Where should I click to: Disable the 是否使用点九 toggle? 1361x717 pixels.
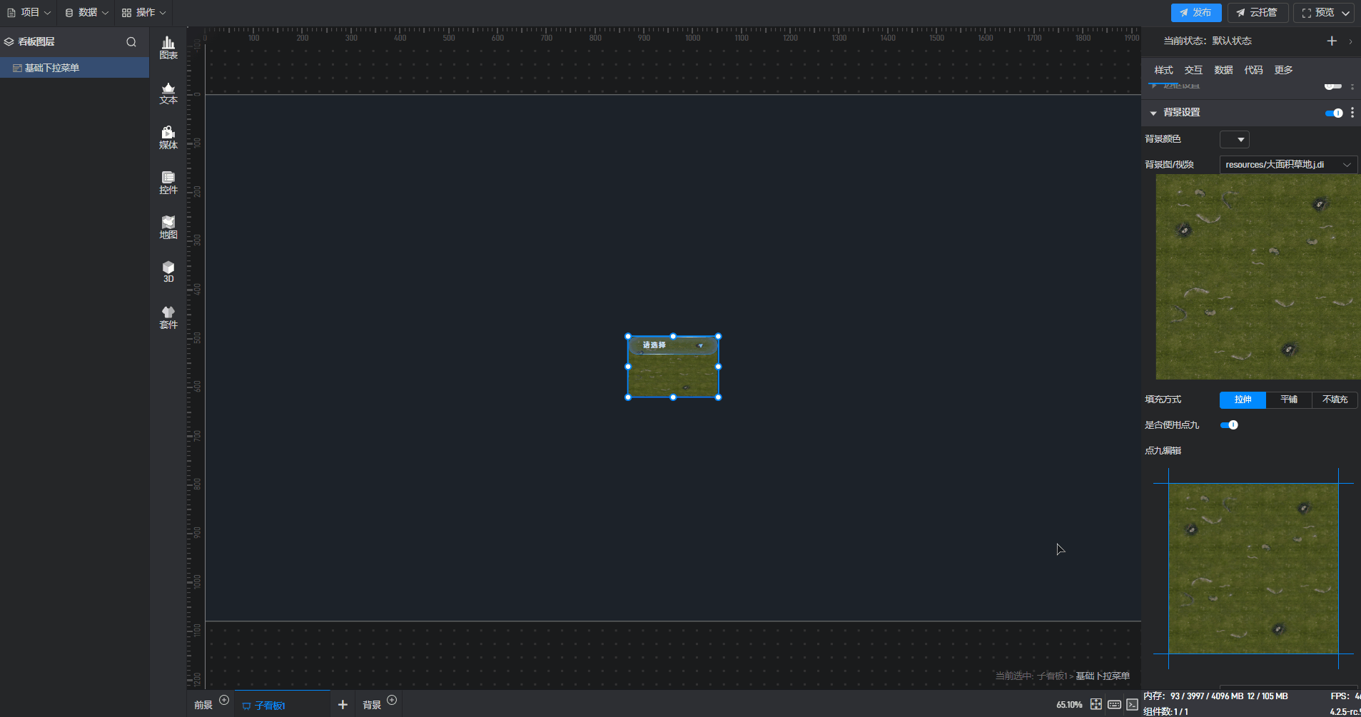point(1229,425)
